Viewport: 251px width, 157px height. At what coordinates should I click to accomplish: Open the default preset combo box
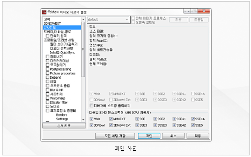[108, 20]
